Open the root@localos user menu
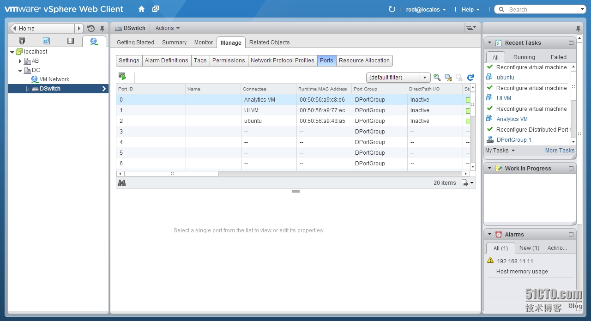The image size is (591, 321). [426, 10]
